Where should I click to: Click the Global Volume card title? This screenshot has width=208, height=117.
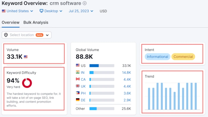87,50
